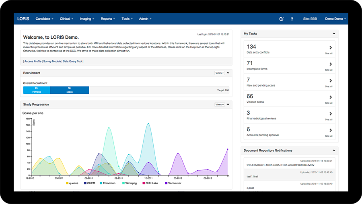Open the Imaging menu
Image resolution: width=362 pixels, height=204 pixels.
click(x=87, y=19)
